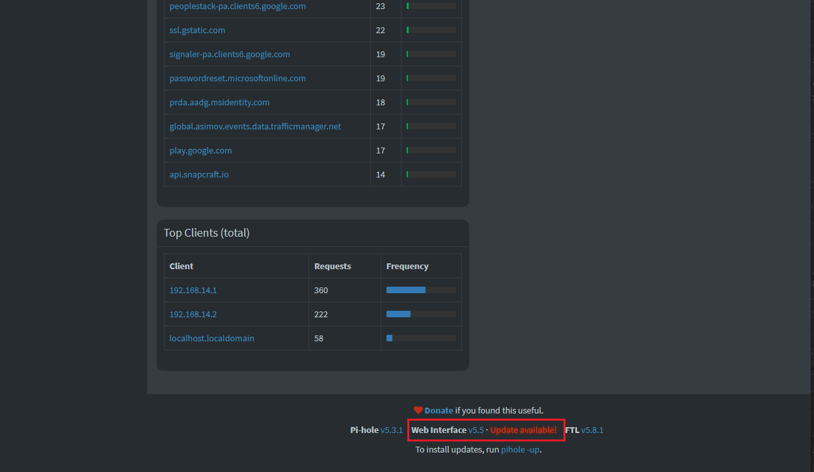
Task: Open client 192.168.14.2 link
Action: 193,314
